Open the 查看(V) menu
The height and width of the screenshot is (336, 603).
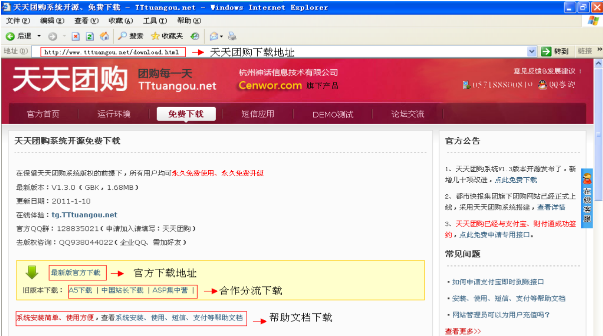86,21
